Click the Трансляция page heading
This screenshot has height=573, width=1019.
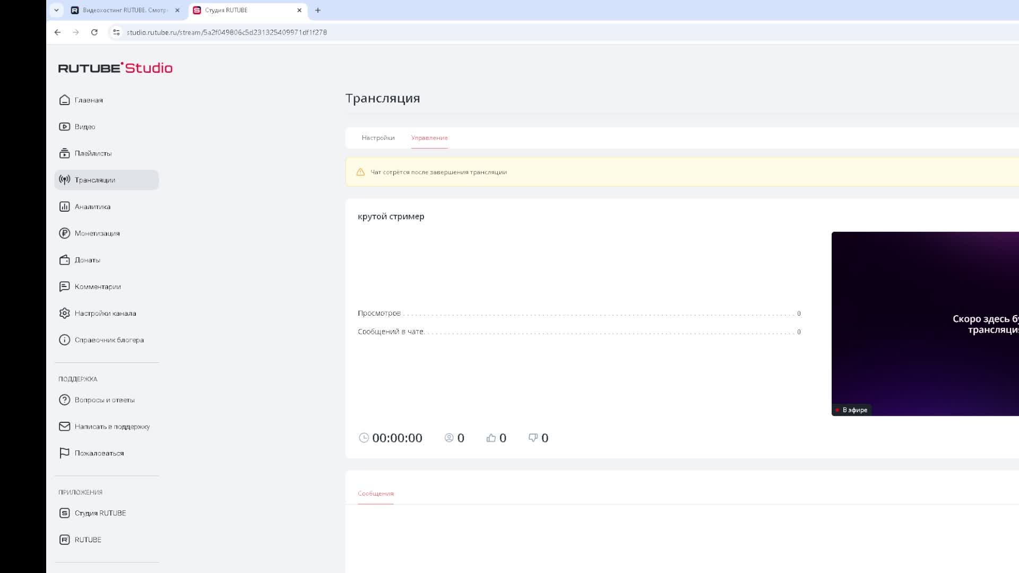(x=383, y=98)
